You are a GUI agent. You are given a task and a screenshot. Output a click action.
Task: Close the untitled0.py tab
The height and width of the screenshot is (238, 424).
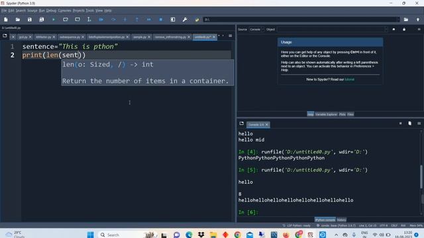pos(214,37)
